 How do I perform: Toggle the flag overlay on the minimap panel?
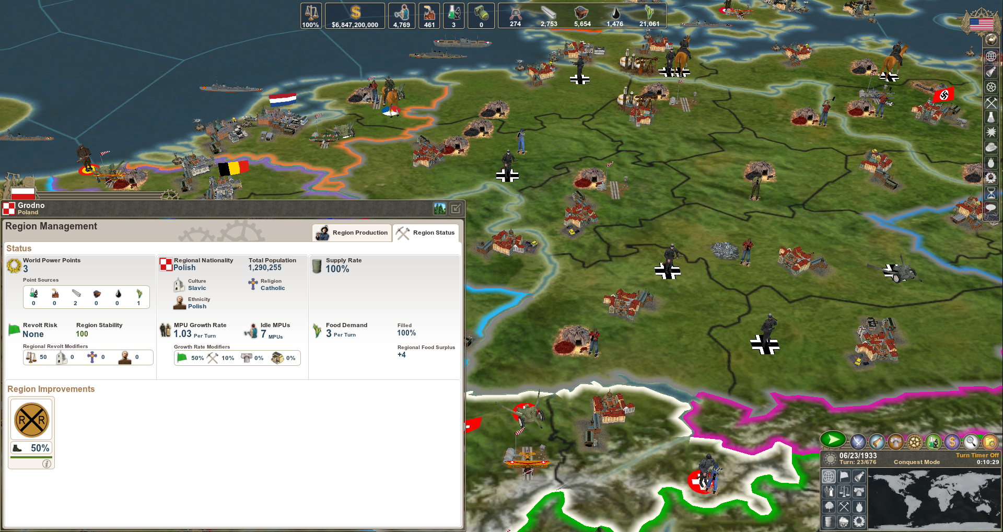[x=844, y=476]
